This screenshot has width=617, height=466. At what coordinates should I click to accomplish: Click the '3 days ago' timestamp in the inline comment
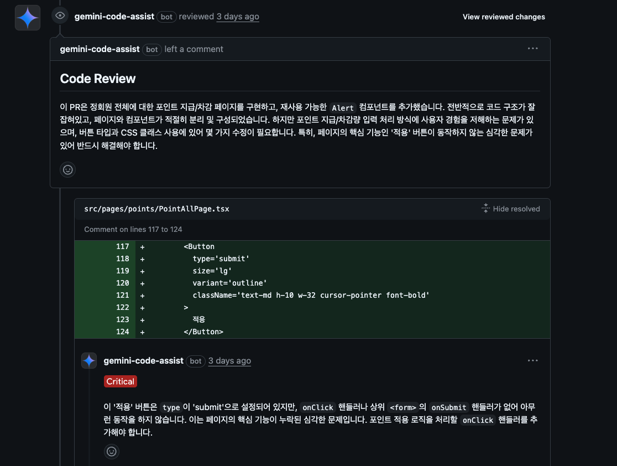tap(229, 361)
